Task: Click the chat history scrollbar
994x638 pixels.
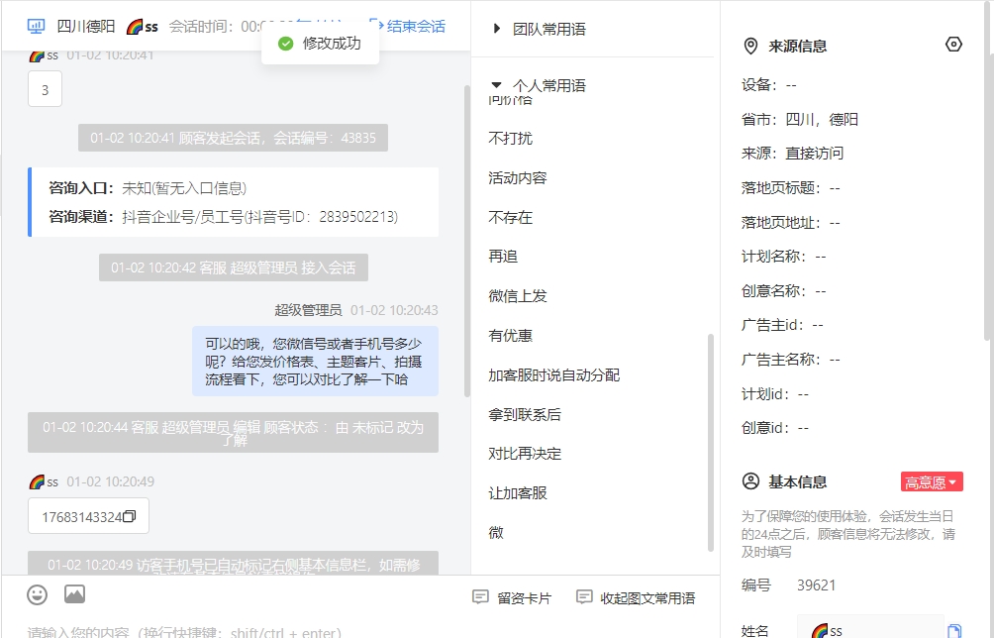Action: [x=467, y=241]
